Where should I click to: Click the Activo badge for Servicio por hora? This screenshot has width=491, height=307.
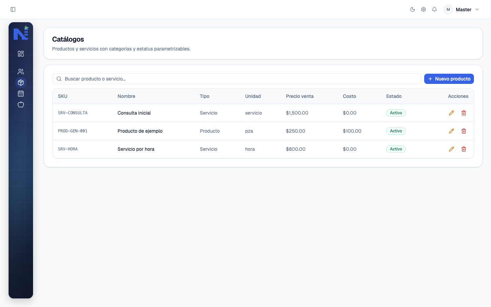[x=396, y=149]
